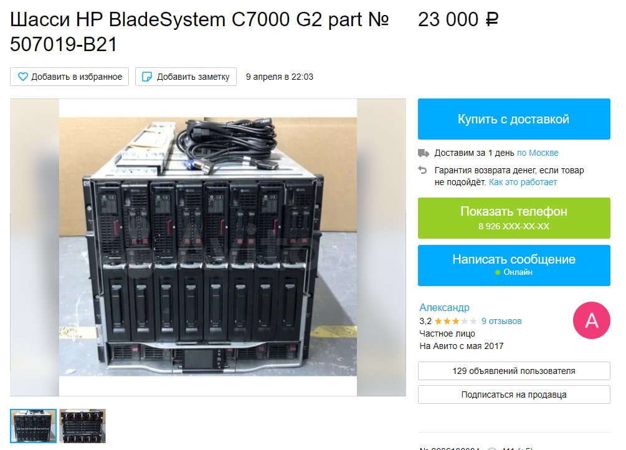Image resolution: width=626 pixels, height=450 pixels.
Task: Click the heart icon to add to favorites
Action: pyautogui.click(x=23, y=76)
